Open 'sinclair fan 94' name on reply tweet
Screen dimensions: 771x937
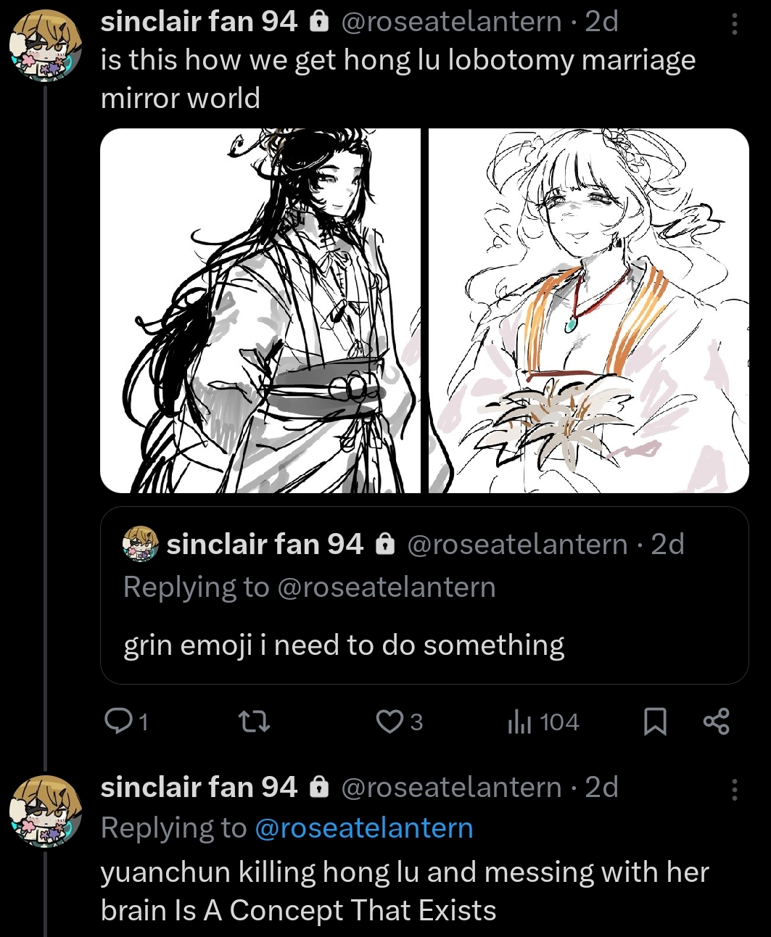click(x=199, y=787)
